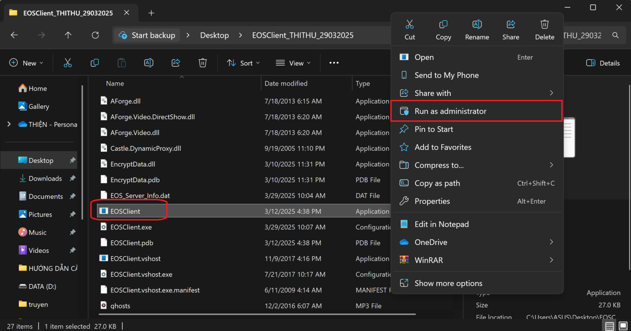Click the horizontal scrollbar below the file list
631x331 pixels.
click(257, 314)
